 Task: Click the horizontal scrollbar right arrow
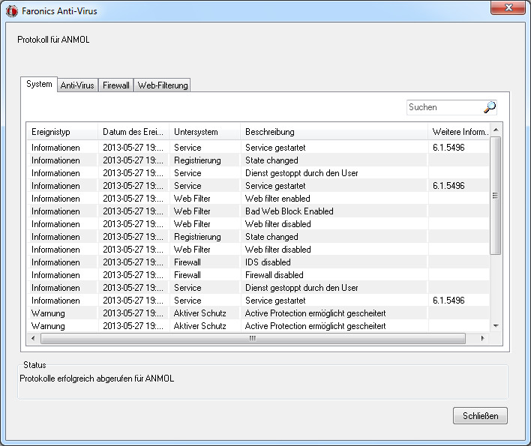tap(482, 338)
